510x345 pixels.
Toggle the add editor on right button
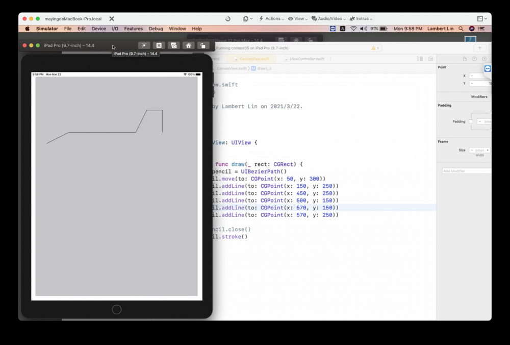click(431, 59)
